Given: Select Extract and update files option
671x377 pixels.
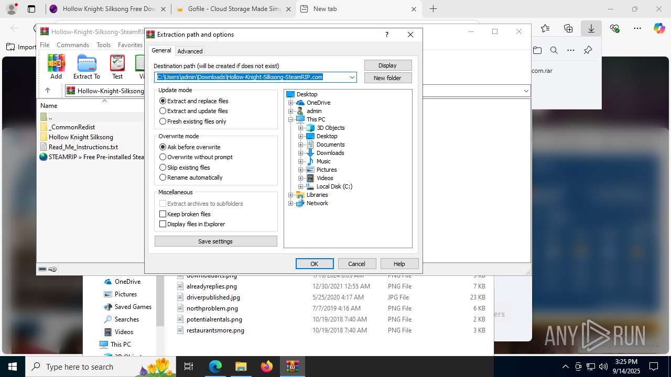Looking at the screenshot, I should pos(194,111).
